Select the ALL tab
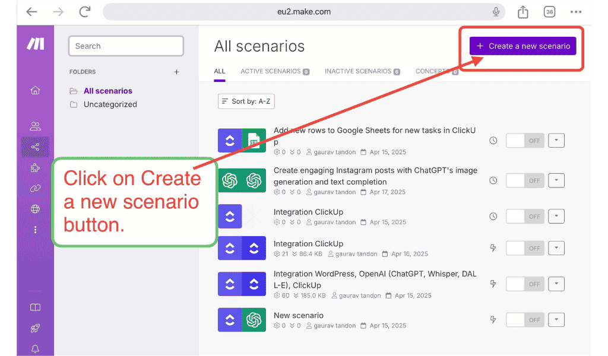This screenshot has height=356, width=608. pyautogui.click(x=220, y=71)
